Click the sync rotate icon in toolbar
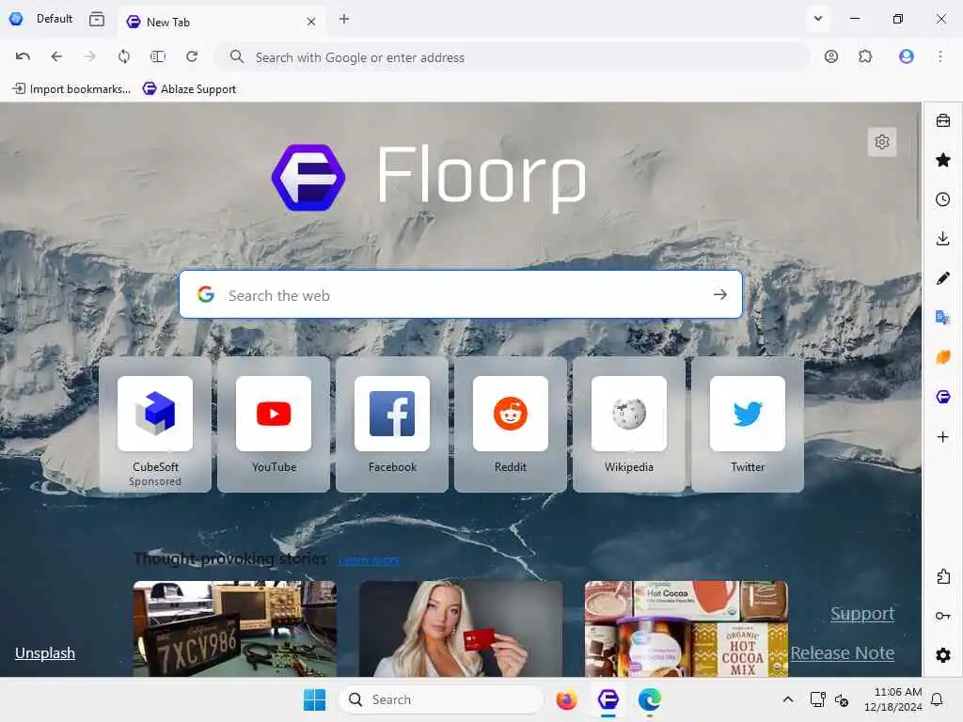 124,56
